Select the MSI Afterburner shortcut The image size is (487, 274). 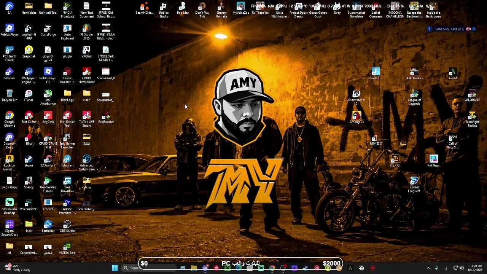pyautogui.click(x=48, y=97)
